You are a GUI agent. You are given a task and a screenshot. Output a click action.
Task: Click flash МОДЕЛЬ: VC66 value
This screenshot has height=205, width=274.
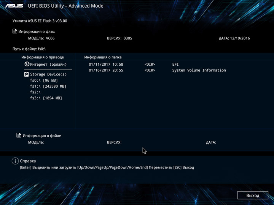coord(41,38)
